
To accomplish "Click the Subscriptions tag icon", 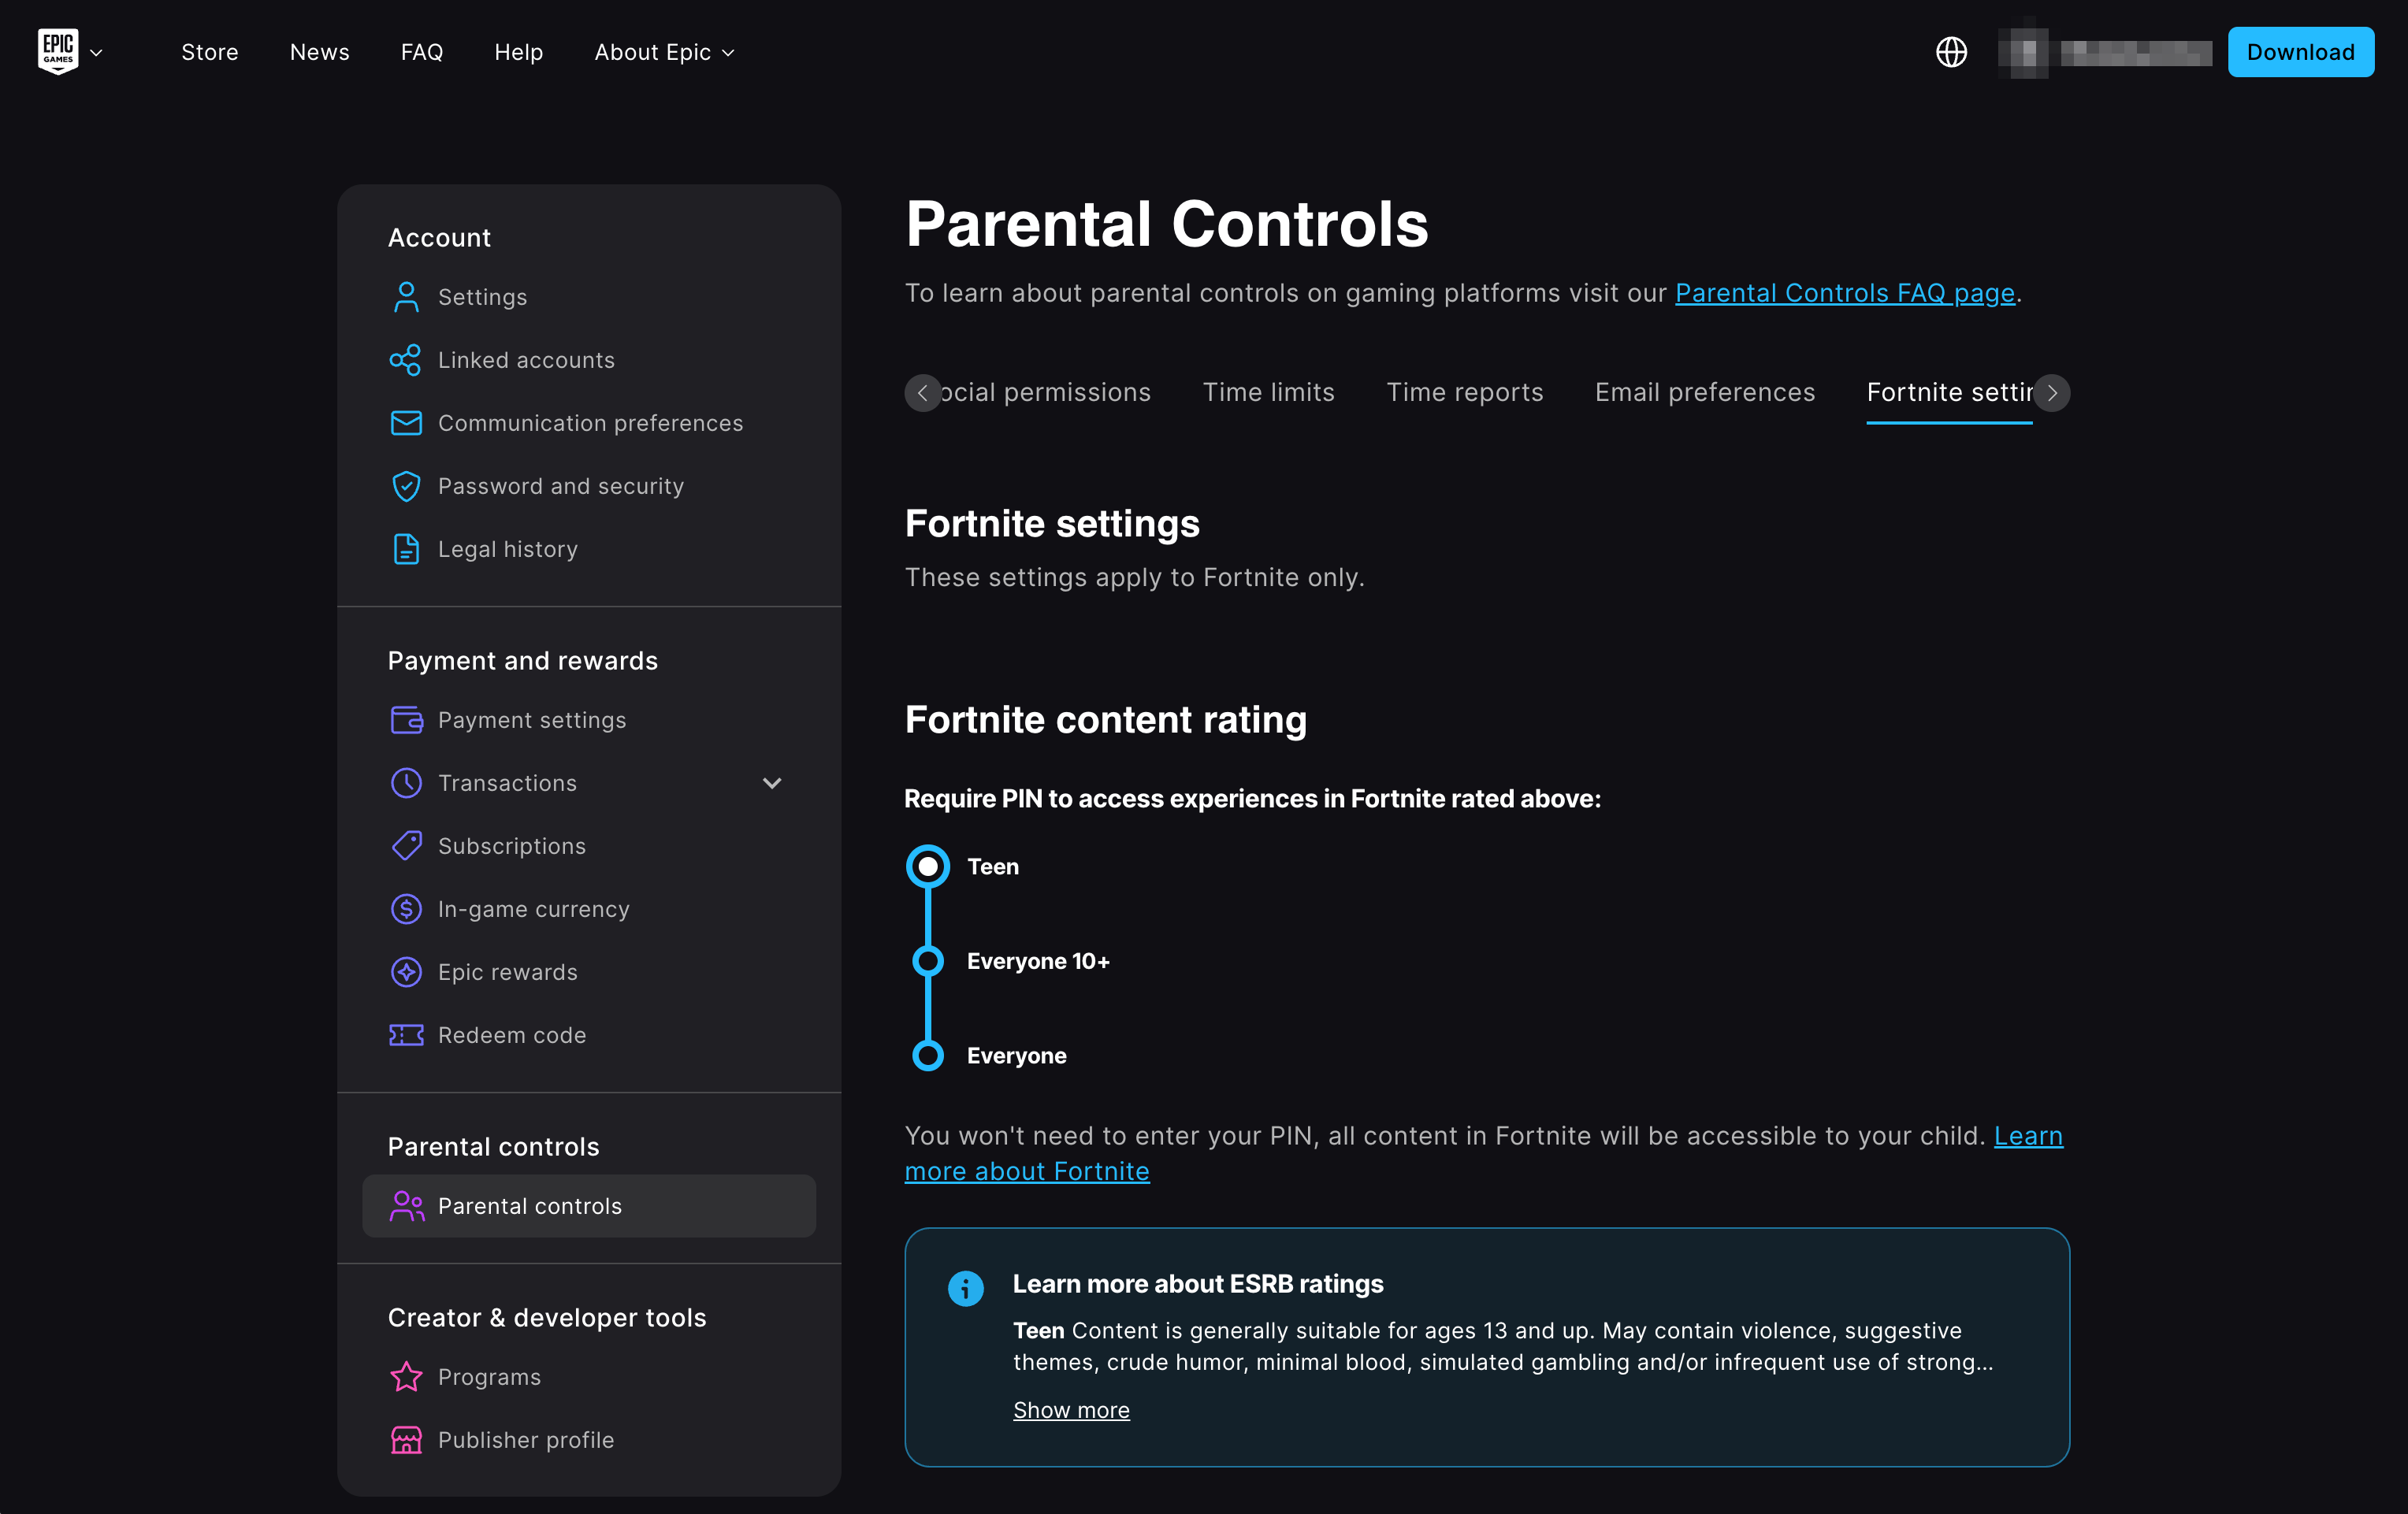I will [x=406, y=846].
